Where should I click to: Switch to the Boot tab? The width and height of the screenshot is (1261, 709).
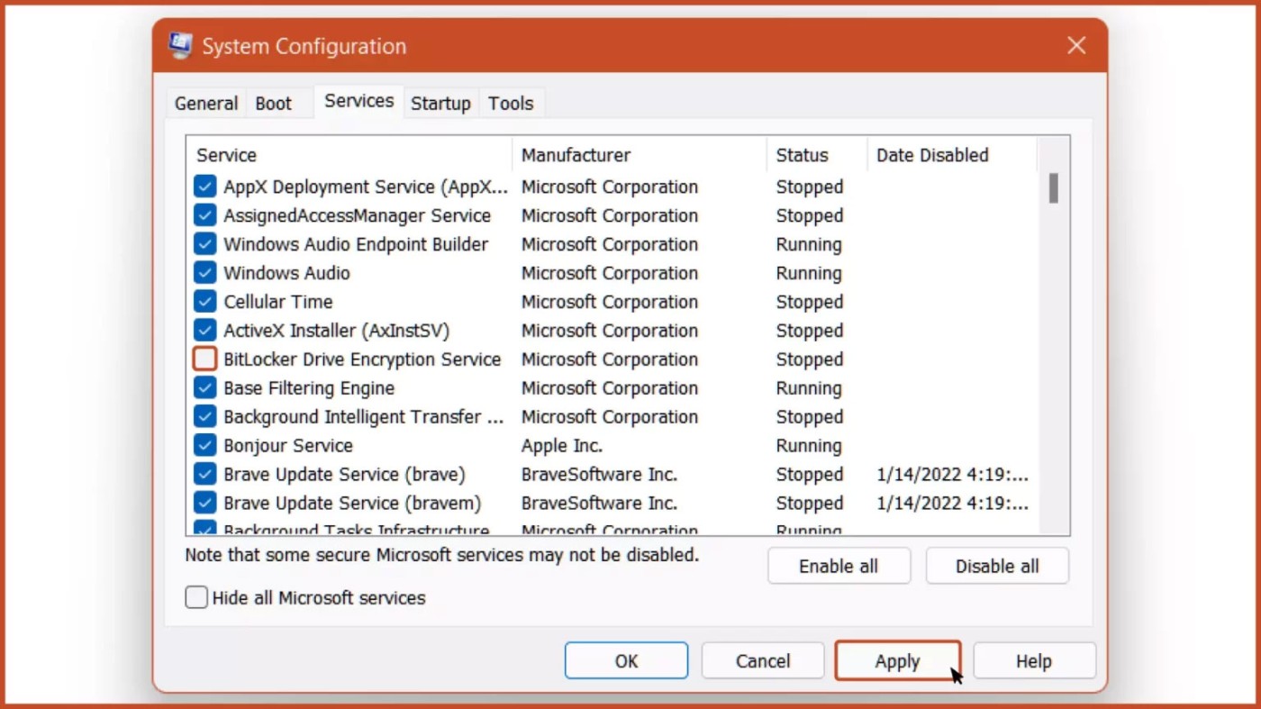[274, 104]
